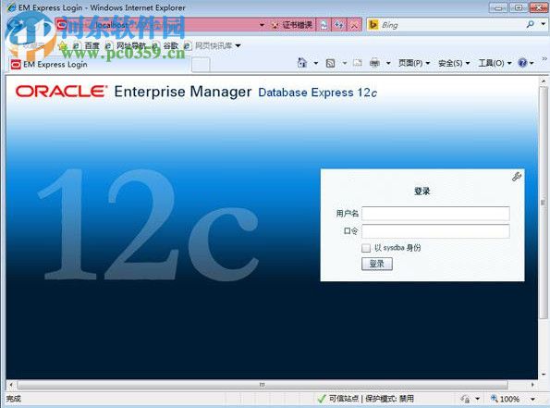Expand the Home button dropdown arrow
Viewport: 550px width, 408px height.
pyautogui.click(x=316, y=63)
